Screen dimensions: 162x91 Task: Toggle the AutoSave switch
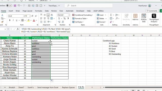(x=9, y=6)
